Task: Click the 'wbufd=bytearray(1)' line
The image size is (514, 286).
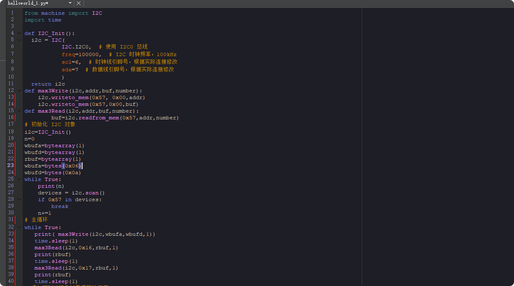Action: coord(54,152)
